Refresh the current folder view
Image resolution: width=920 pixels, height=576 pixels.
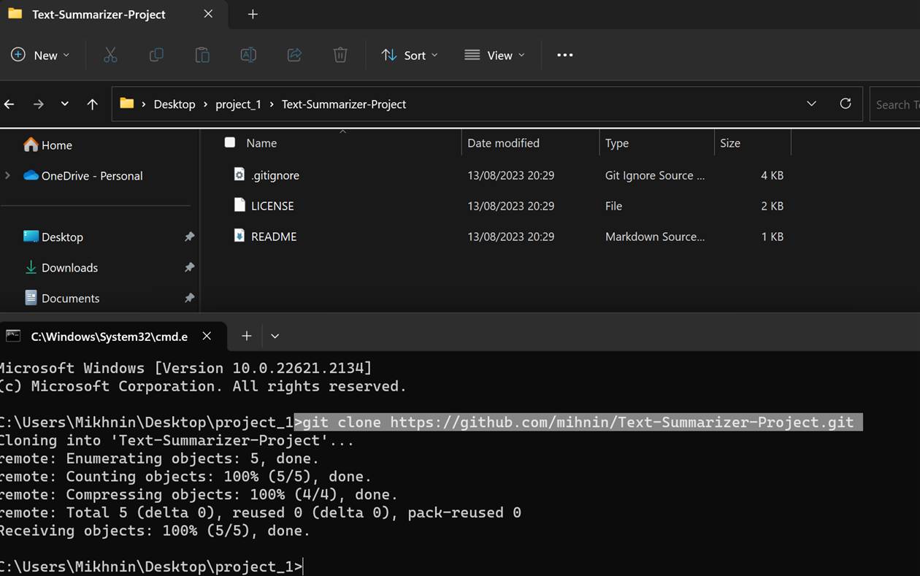click(846, 104)
